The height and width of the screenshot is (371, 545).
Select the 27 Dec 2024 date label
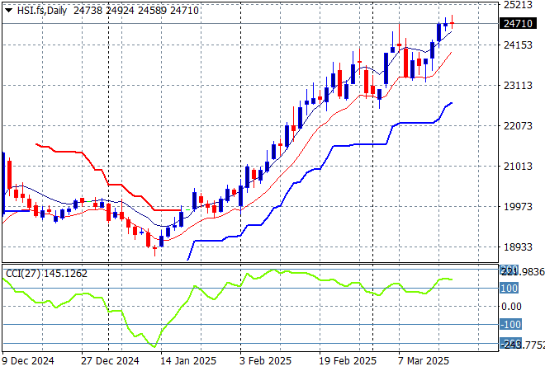[x=108, y=360]
